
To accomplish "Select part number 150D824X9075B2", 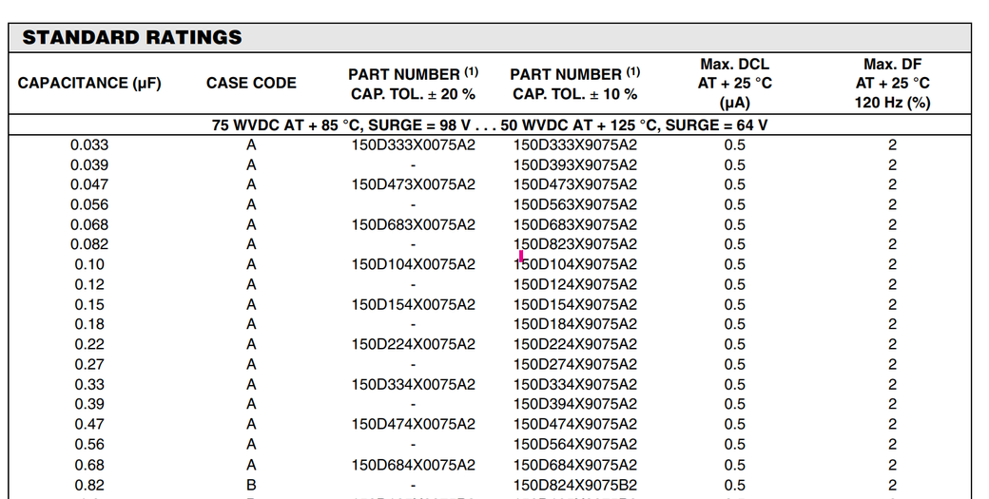I will tap(575, 485).
